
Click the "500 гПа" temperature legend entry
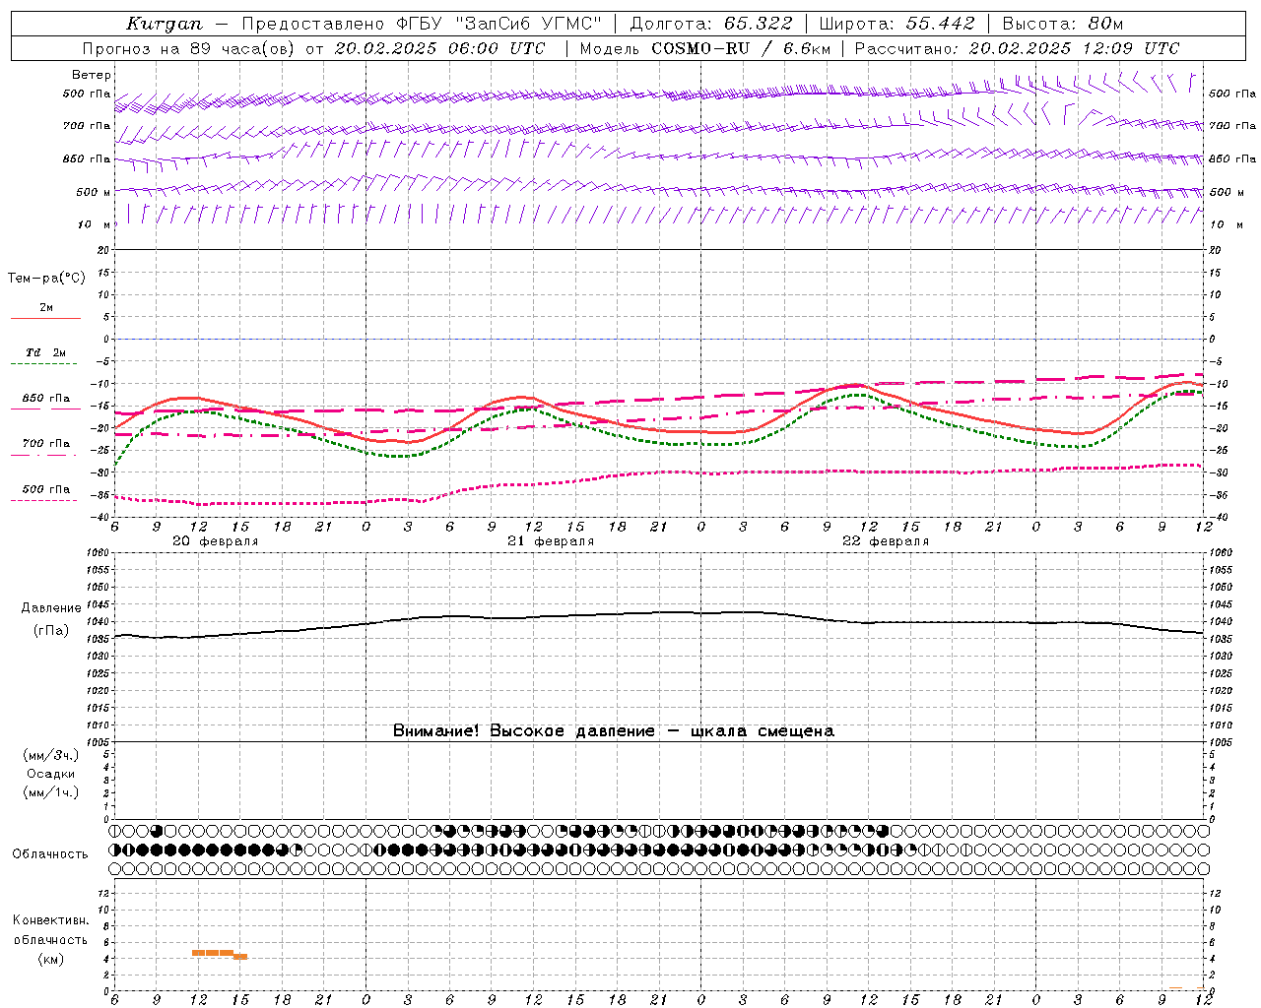pyautogui.click(x=46, y=489)
